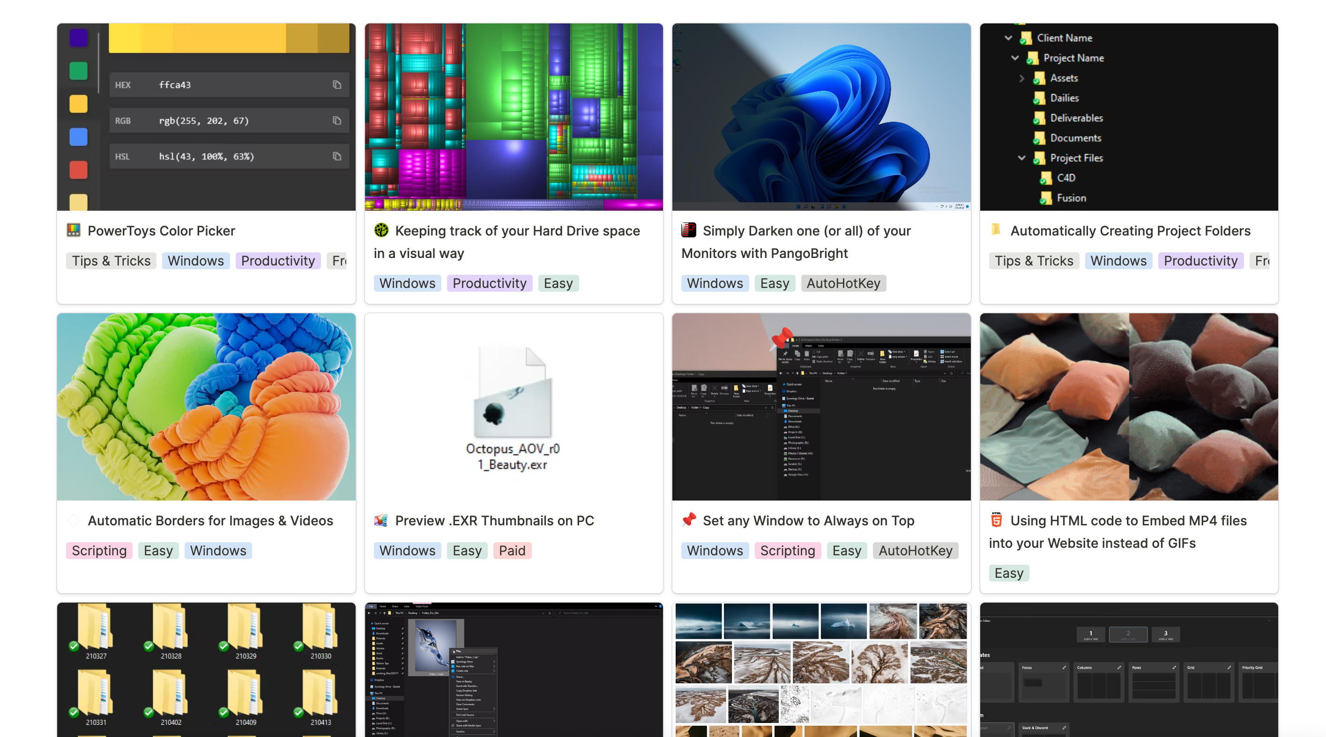Image resolution: width=1326 pixels, height=737 pixels.
Task: Open the PowerToys Color Picker page title
Action: coord(161,231)
